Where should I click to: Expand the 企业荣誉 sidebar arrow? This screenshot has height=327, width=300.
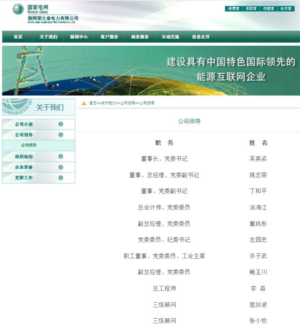[x=61, y=167]
